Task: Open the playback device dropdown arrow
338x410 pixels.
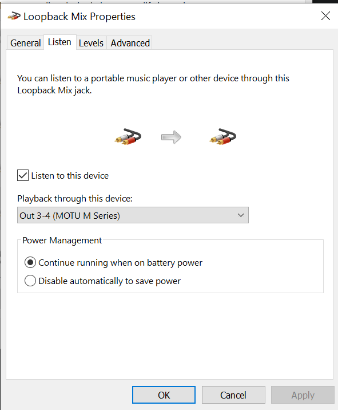Action: (x=241, y=215)
